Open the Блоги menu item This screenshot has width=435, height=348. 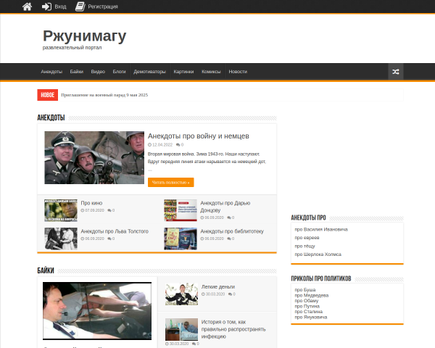pyautogui.click(x=120, y=72)
